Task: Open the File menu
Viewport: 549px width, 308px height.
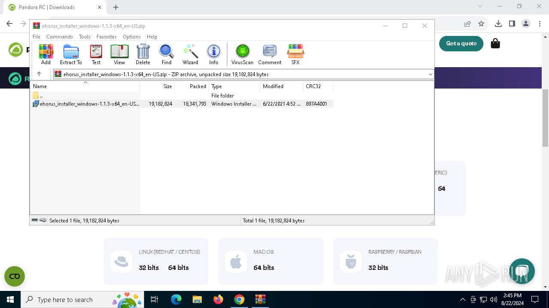Action: tap(36, 37)
